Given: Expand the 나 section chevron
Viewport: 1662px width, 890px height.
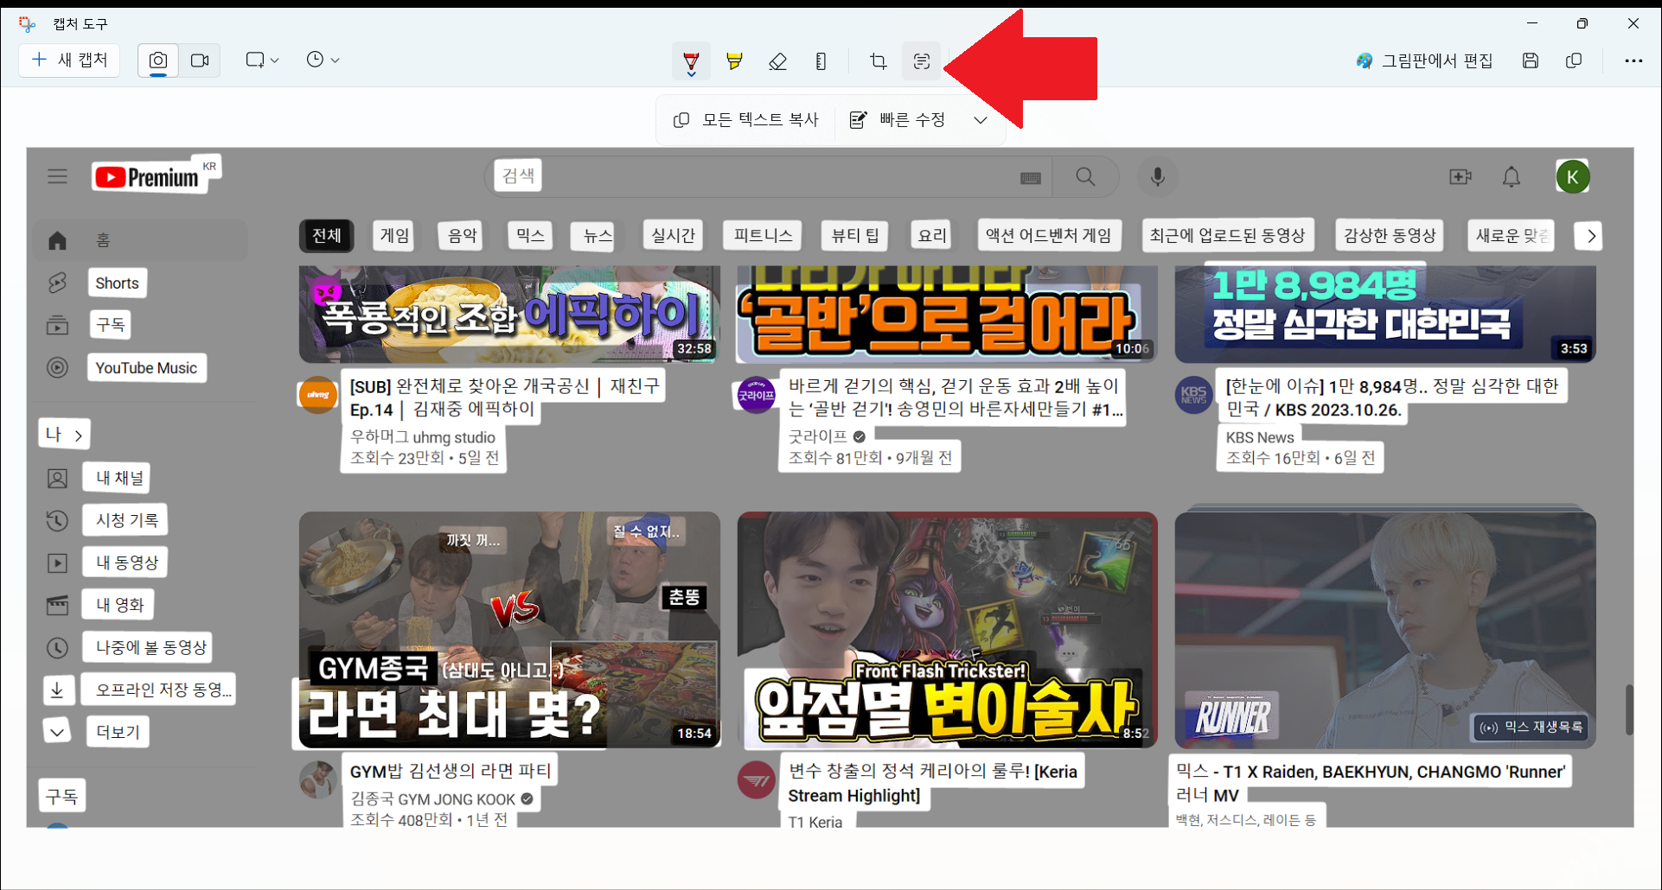Looking at the screenshot, I should click(78, 435).
